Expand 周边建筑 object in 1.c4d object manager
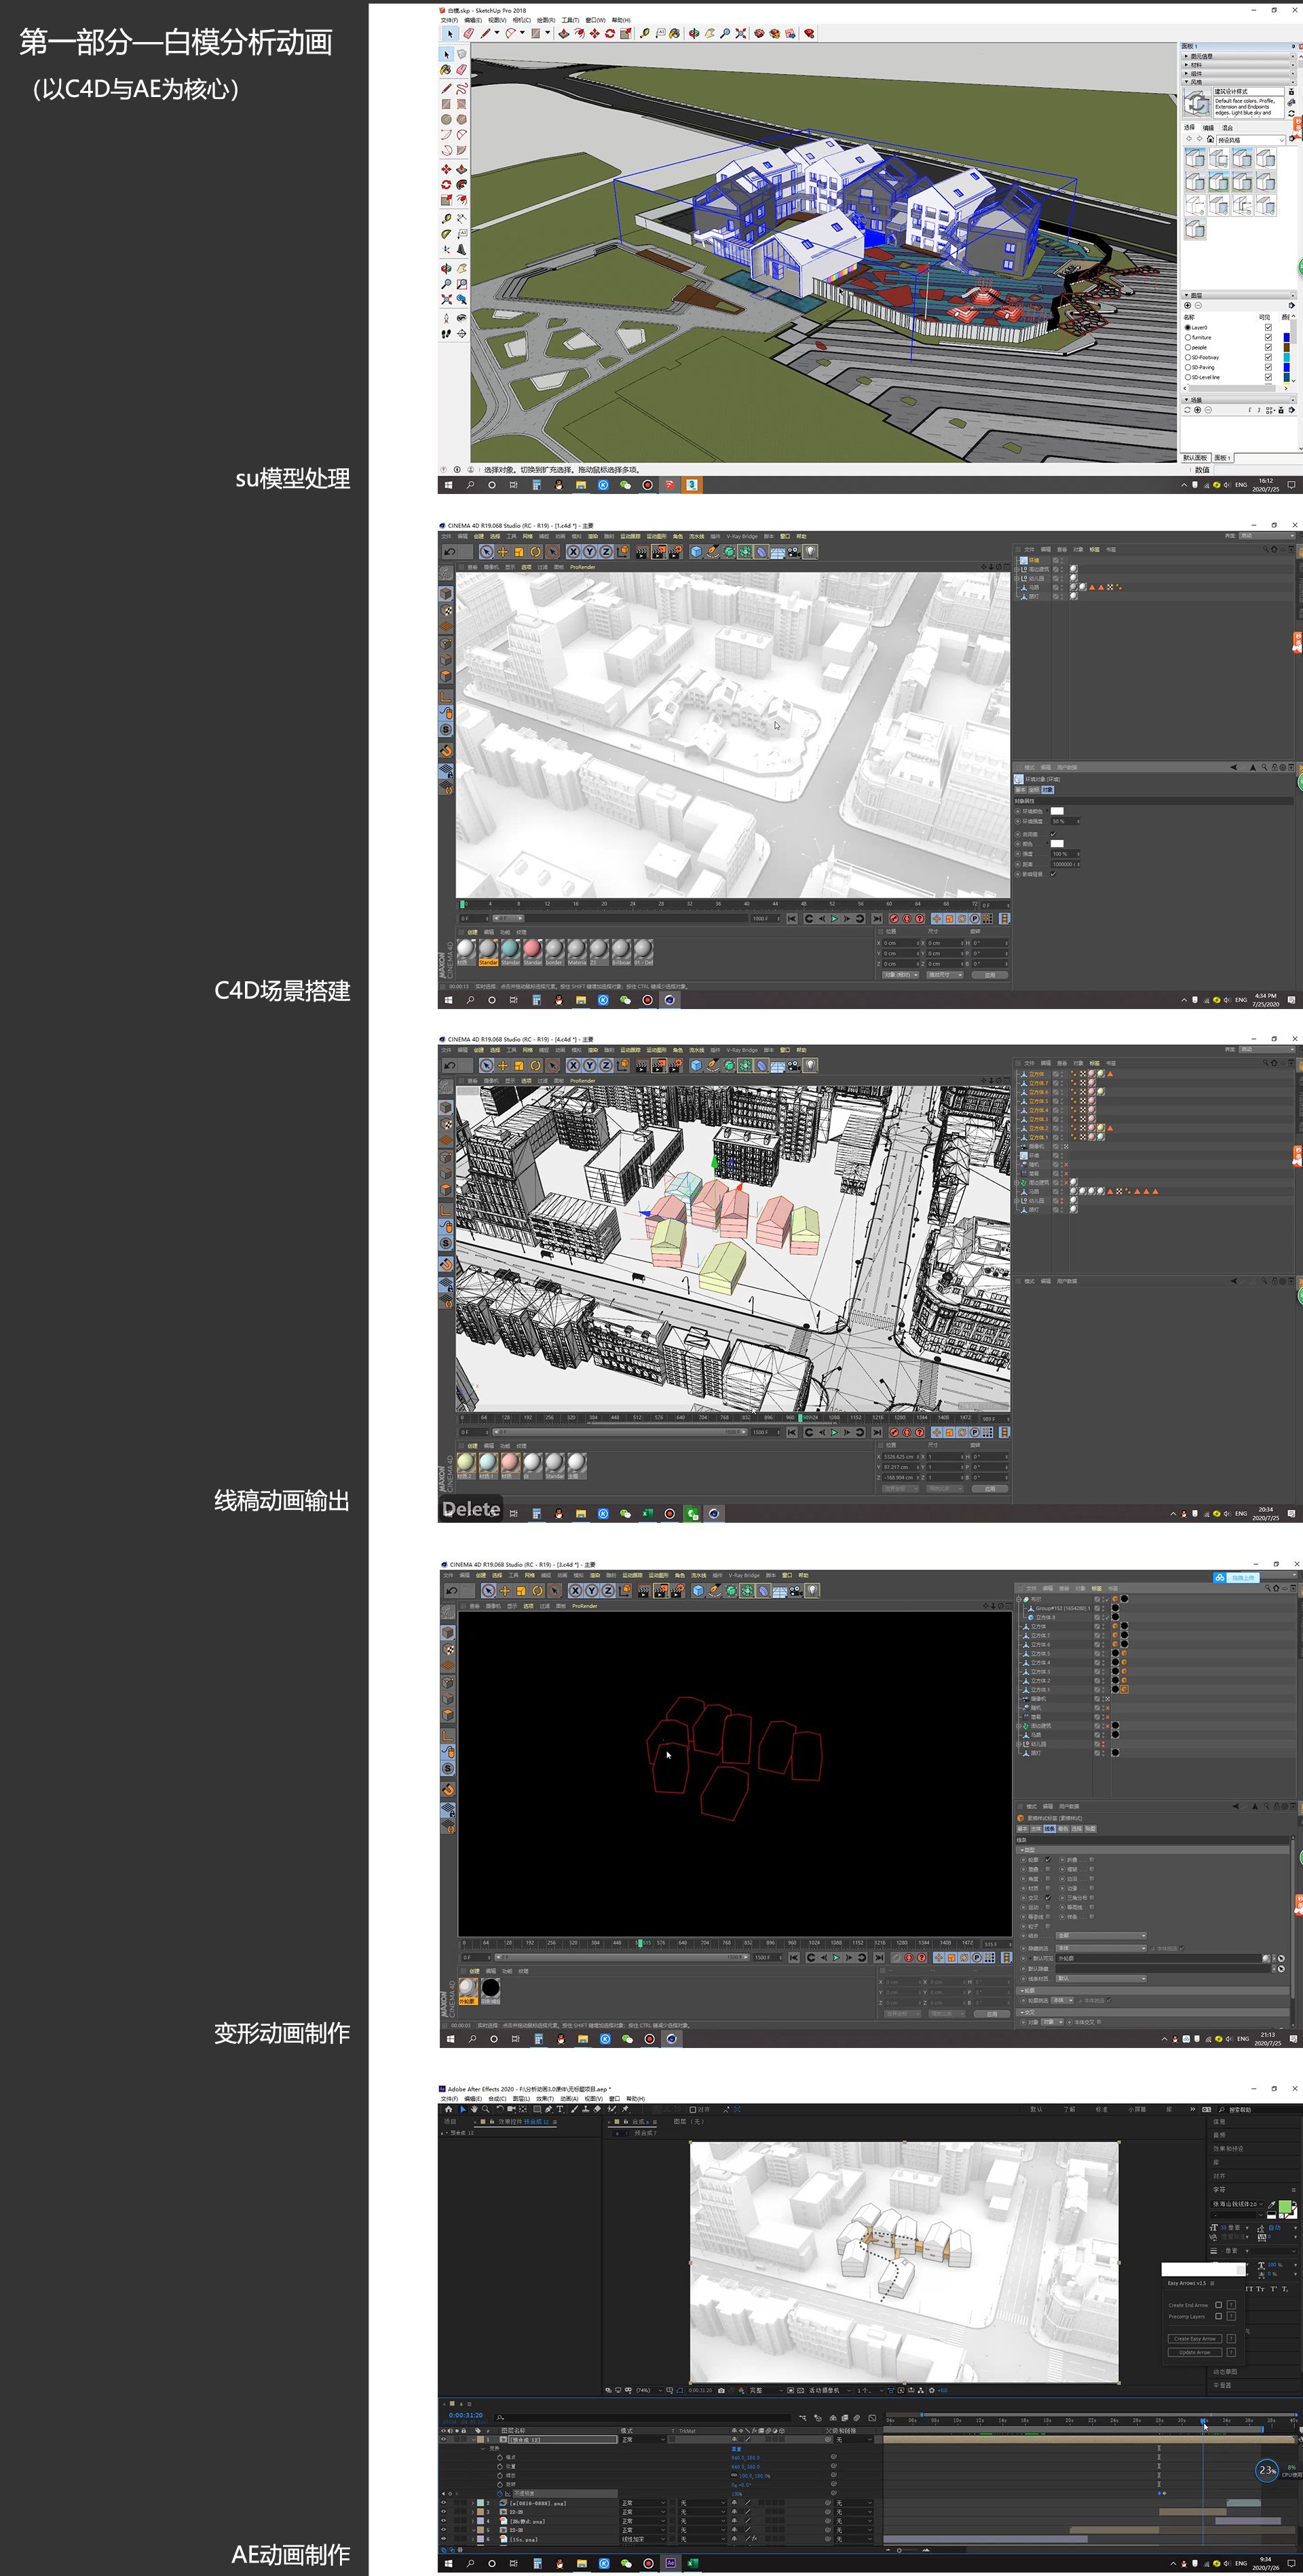 click(x=1017, y=569)
